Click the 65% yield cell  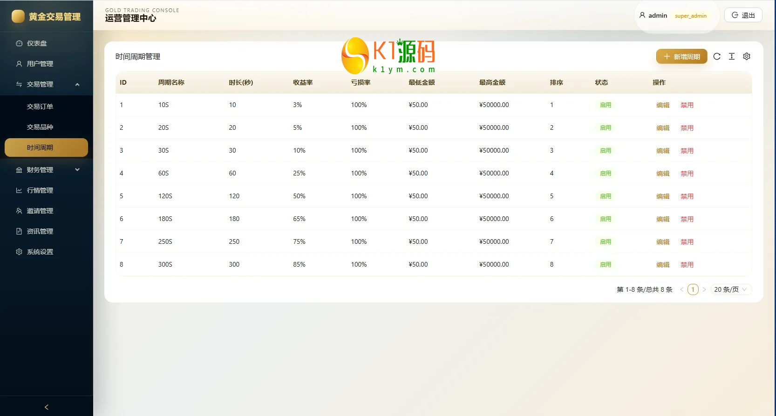tap(299, 219)
